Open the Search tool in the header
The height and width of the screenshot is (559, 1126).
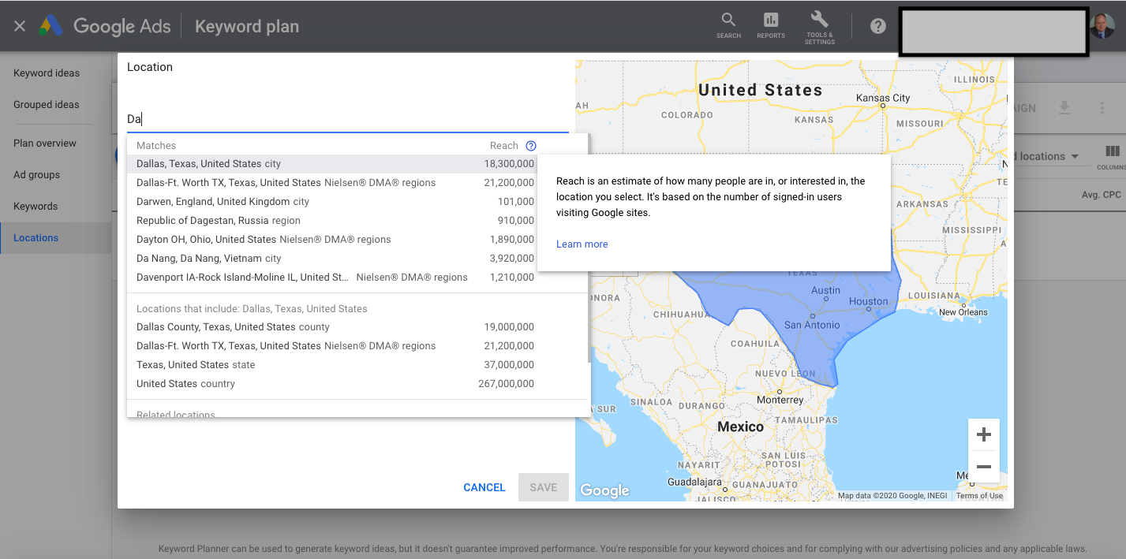[x=728, y=25]
